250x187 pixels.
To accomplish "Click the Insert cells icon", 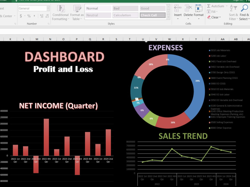I will click(x=177, y=8).
